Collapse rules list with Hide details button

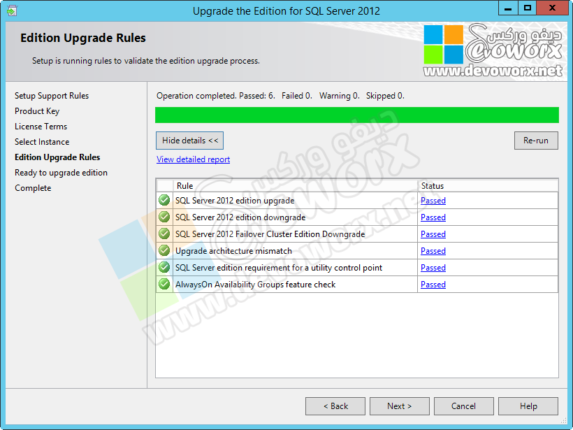189,141
